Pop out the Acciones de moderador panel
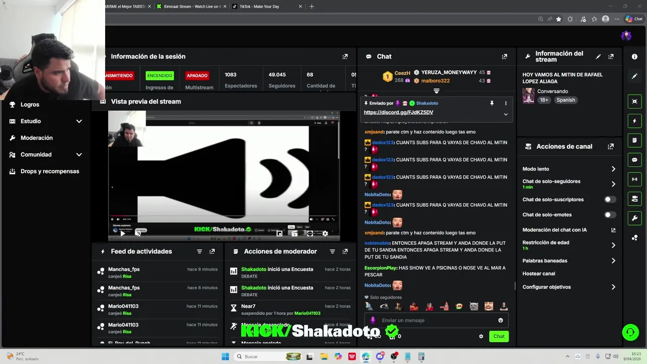The image size is (647, 364). pos(345,251)
